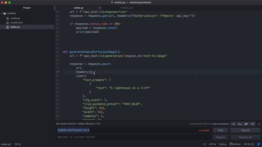
Task: Click on line number 24 in gutter
Action: click(57, 52)
